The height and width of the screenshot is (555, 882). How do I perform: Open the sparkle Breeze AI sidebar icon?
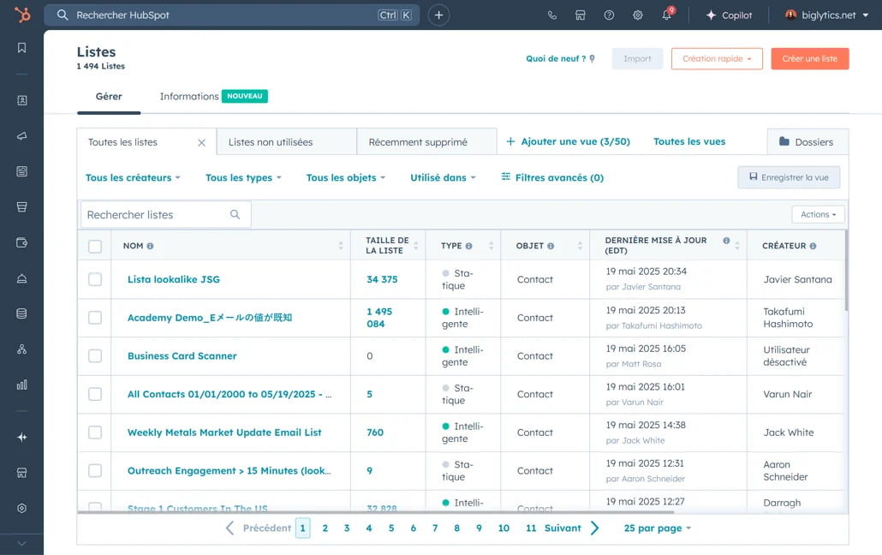pyautogui.click(x=22, y=437)
